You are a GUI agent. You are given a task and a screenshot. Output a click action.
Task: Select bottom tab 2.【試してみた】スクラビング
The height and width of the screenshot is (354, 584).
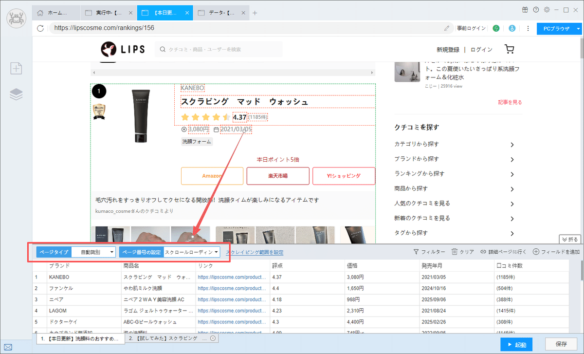(172, 338)
